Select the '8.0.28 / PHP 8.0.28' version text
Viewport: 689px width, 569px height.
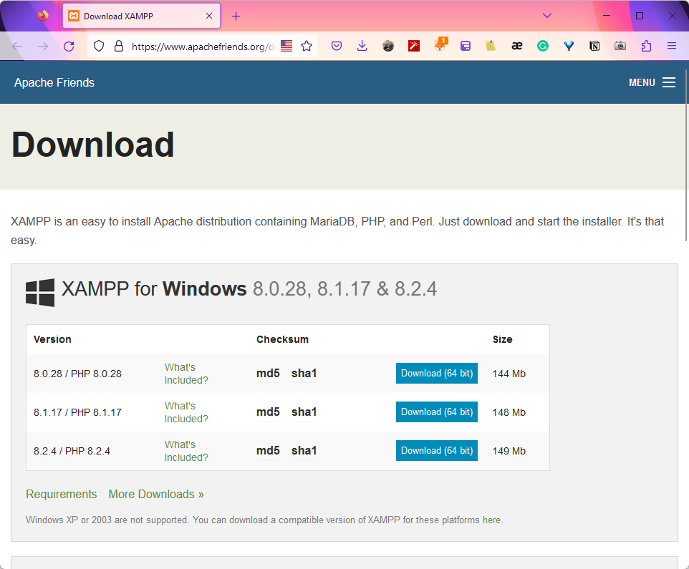coord(78,374)
